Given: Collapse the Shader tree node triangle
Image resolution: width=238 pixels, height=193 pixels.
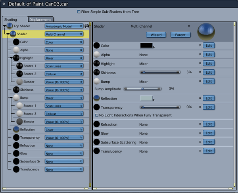Looking at the screenshot, I should point(8,34).
